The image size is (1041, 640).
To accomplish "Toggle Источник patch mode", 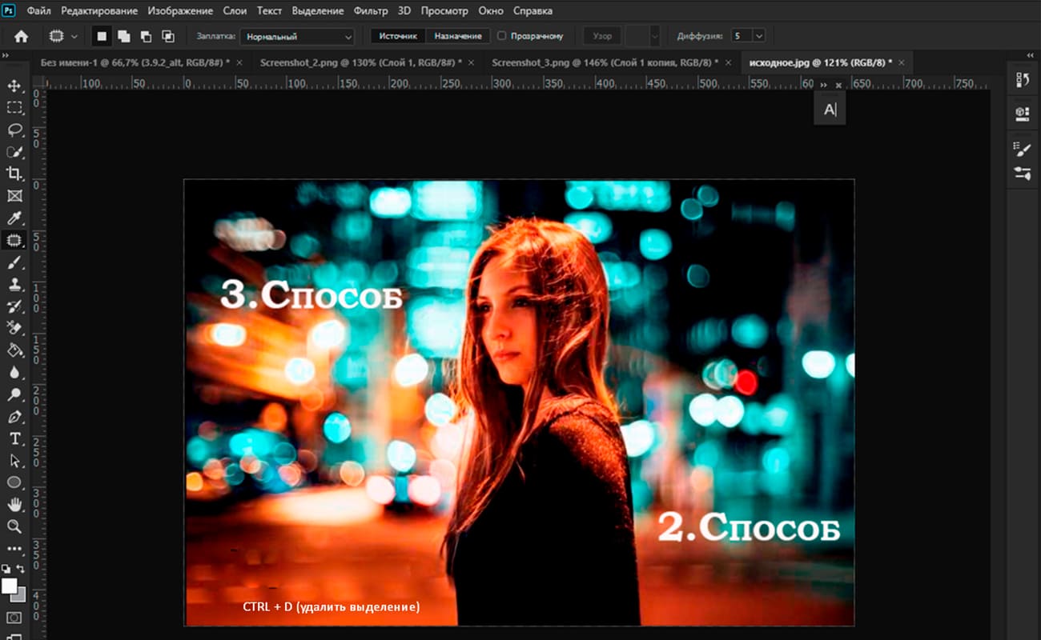I will point(398,36).
